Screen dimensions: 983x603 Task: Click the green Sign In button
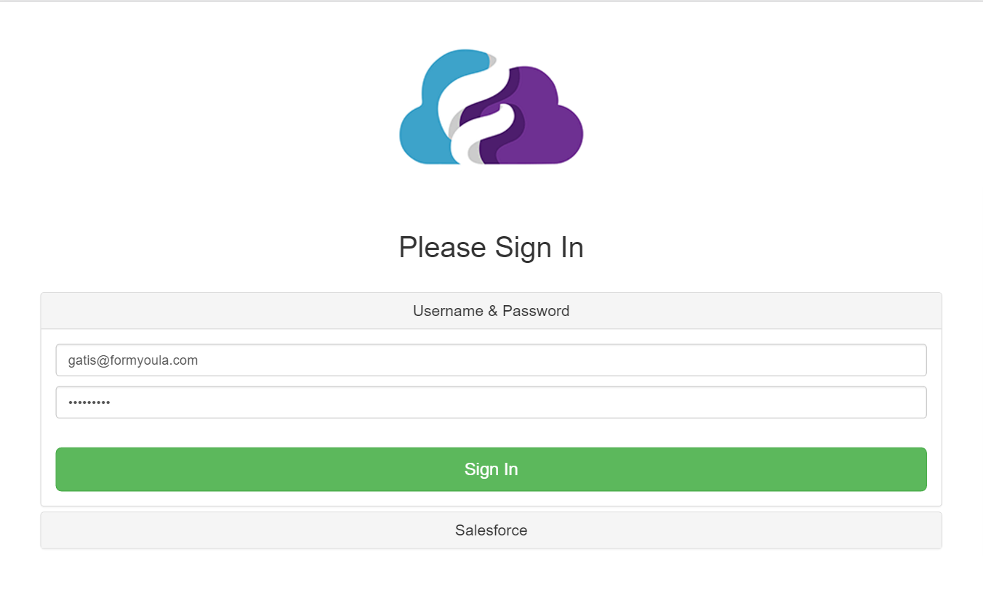(491, 469)
